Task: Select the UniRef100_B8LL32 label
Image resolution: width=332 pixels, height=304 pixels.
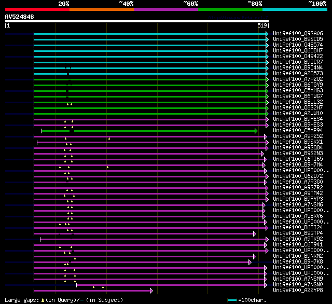Action: tap(298, 102)
